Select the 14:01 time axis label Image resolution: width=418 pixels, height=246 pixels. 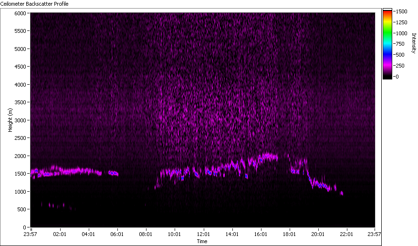tap(232, 234)
